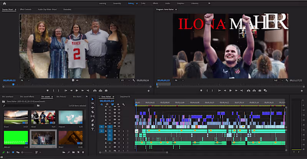The image size is (307, 159).
Task: Open Source monitor zoom Fit dropdown
Action: tap(25, 80)
